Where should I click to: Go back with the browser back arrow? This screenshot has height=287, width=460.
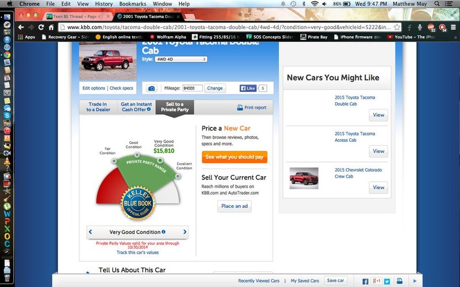point(21,27)
